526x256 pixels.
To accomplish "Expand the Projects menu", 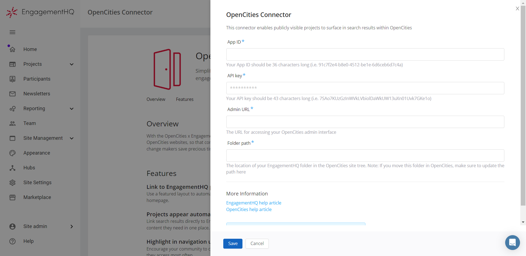I will [x=72, y=64].
